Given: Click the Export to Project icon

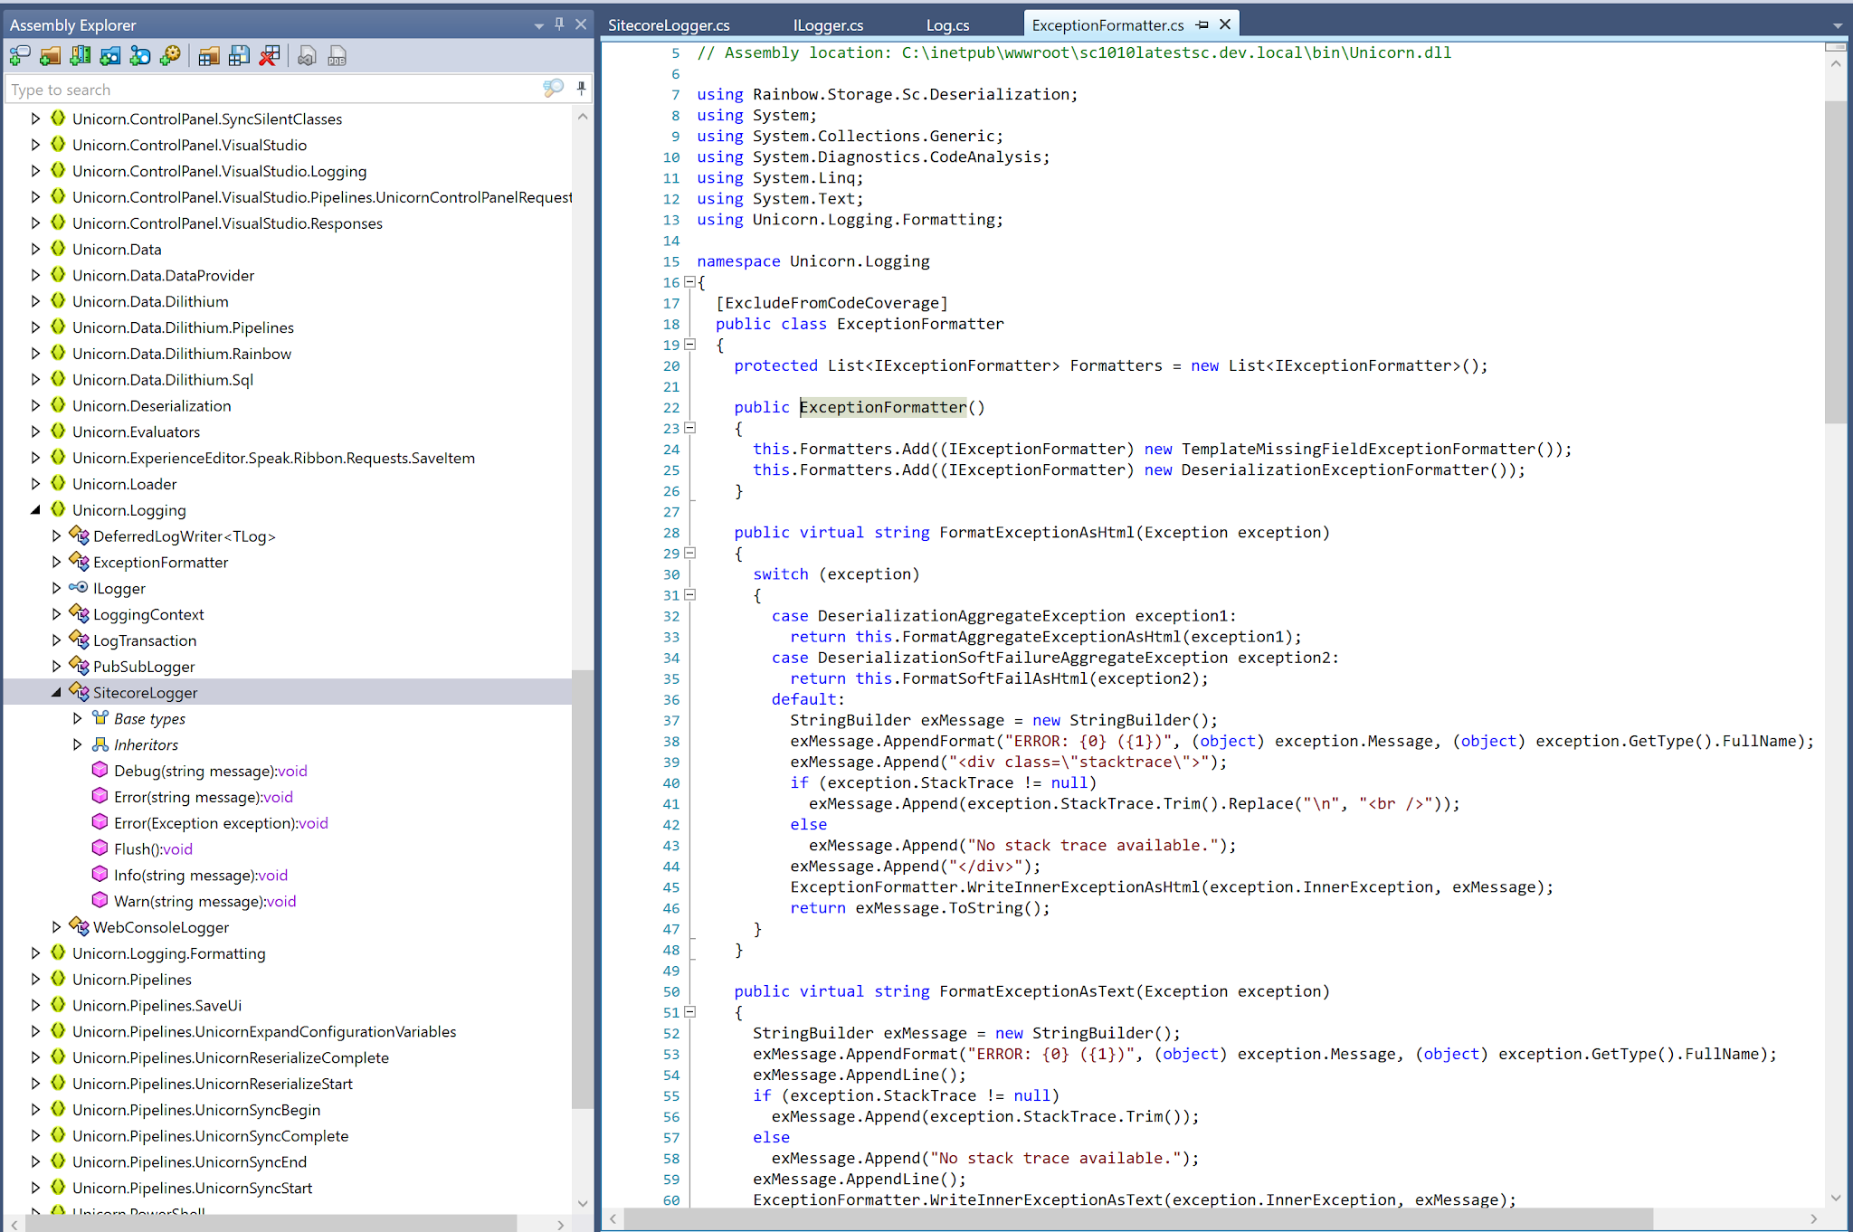Looking at the screenshot, I should (x=307, y=56).
